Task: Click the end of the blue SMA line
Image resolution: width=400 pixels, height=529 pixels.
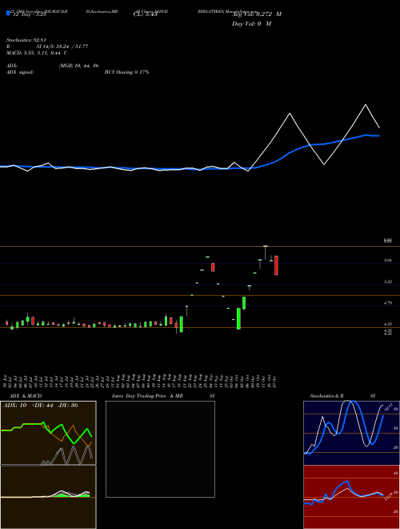Action: pos(379,135)
